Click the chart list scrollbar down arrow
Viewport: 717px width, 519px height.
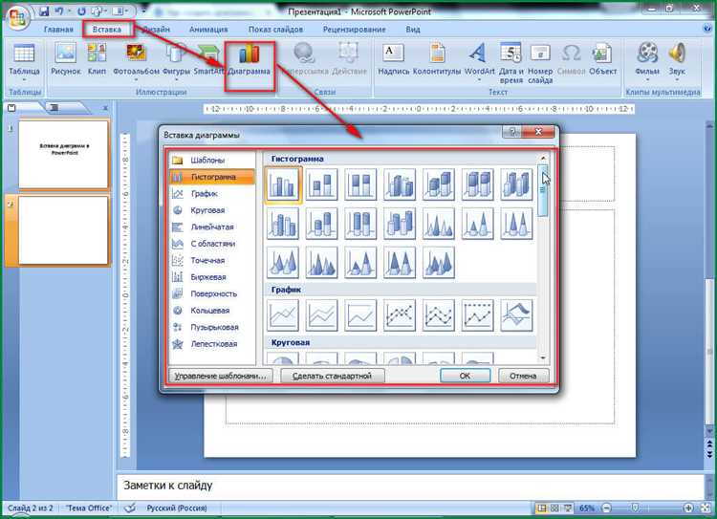(543, 358)
